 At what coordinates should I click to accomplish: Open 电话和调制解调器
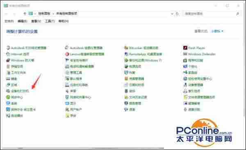(80, 66)
